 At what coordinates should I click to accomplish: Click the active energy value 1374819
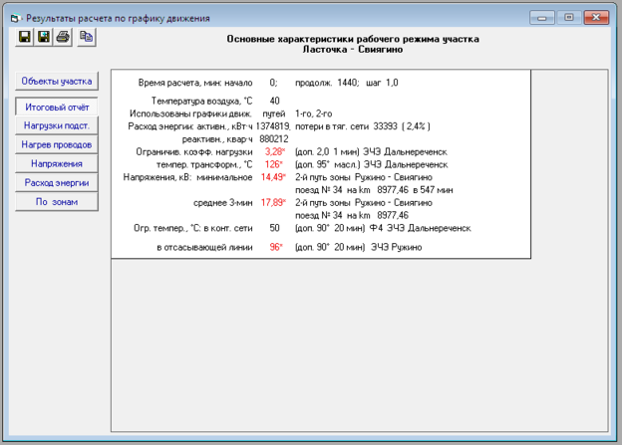pos(272,126)
